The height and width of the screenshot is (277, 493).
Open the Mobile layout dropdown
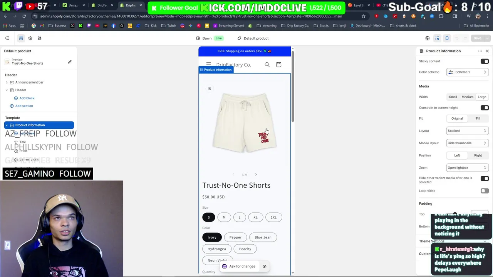click(x=467, y=143)
